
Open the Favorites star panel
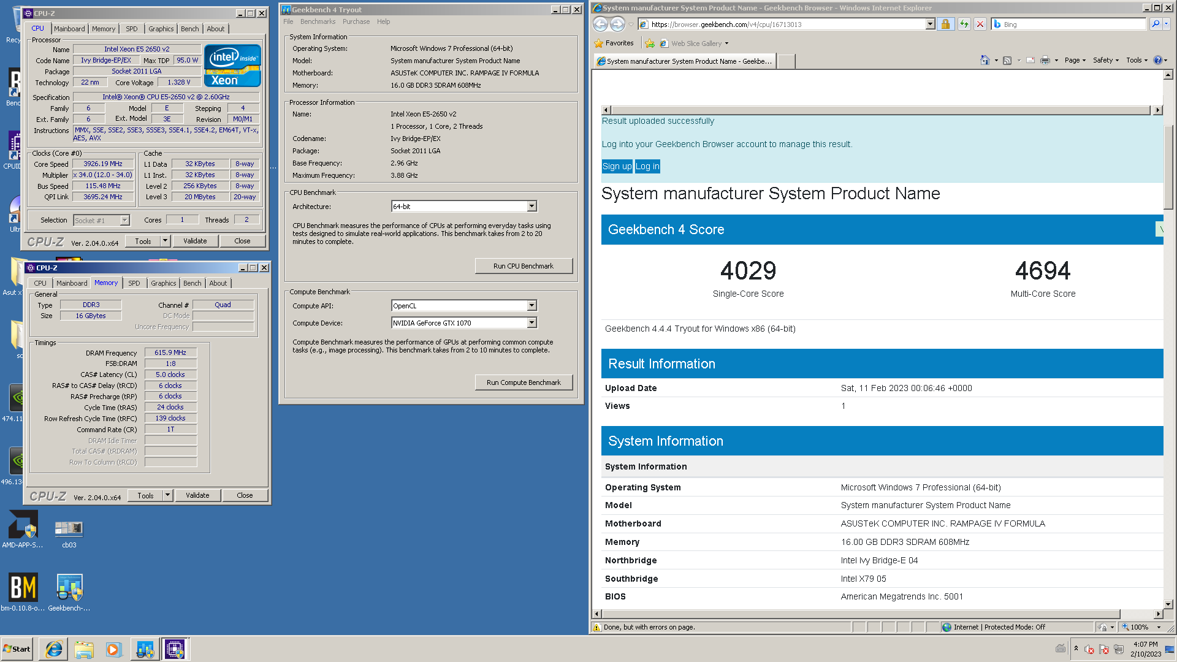pyautogui.click(x=614, y=43)
